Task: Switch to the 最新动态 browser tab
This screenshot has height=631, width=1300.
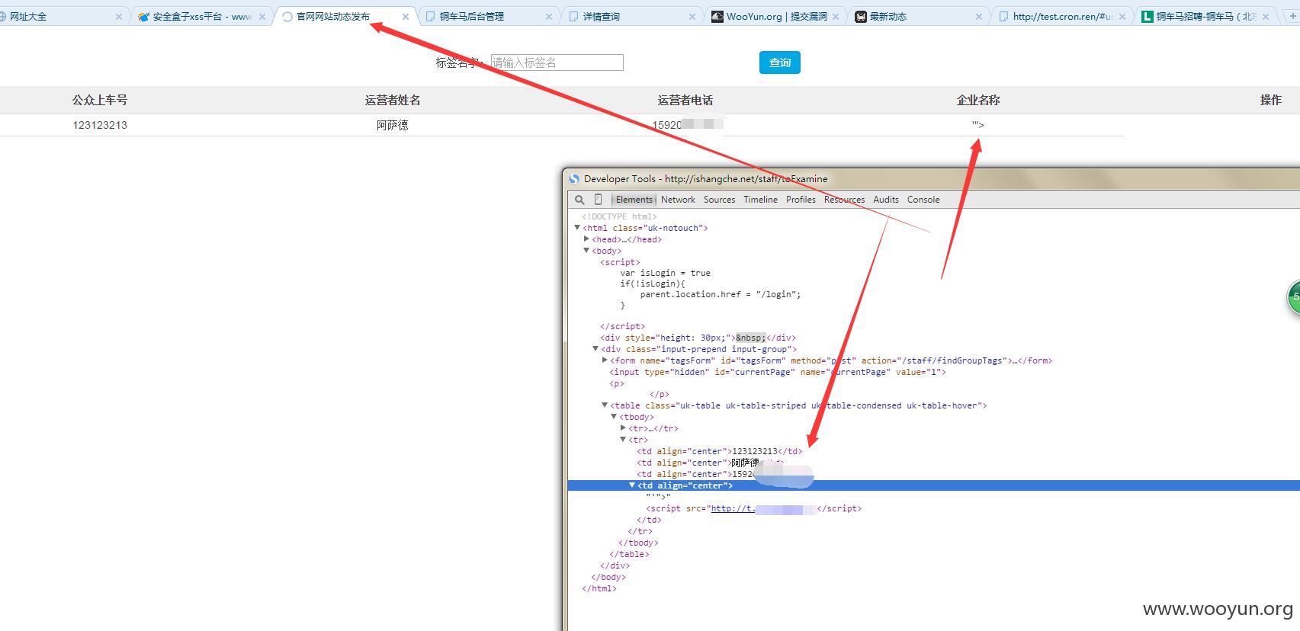Action: tap(918, 16)
